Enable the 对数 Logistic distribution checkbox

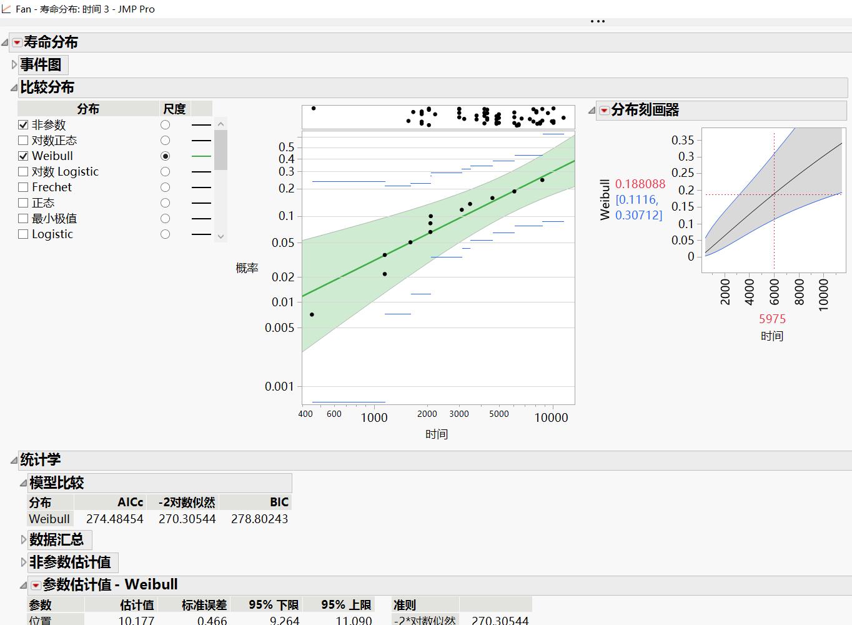coord(23,172)
